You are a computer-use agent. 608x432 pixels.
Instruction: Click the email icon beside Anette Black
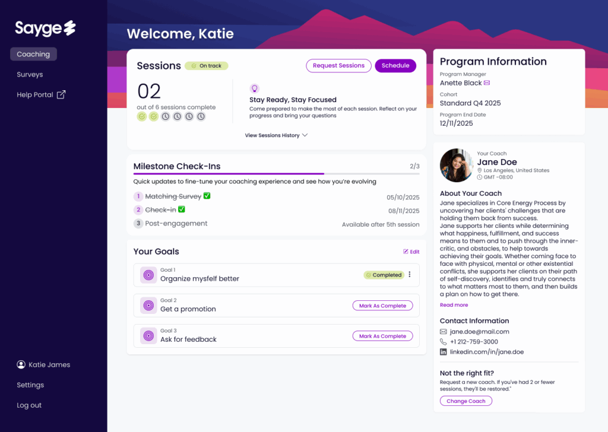(x=487, y=83)
